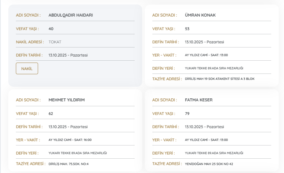This screenshot has height=173, width=284.
Task: Click Ümran Konak's Yukarı Tekke burial place
Action: (214, 68)
